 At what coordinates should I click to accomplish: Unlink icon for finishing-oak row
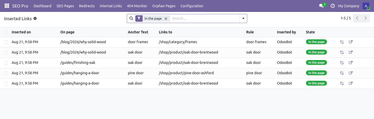coord(342,63)
